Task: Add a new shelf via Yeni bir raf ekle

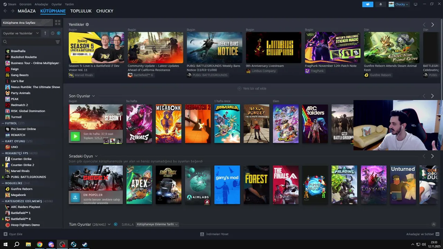Action: click(x=252, y=89)
